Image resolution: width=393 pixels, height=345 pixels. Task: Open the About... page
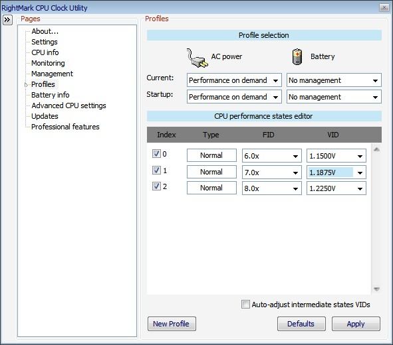tap(45, 31)
